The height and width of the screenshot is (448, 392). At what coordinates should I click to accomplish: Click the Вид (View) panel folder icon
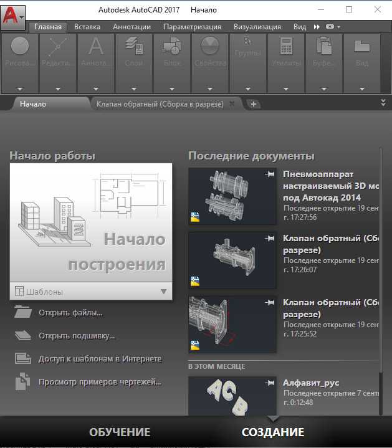(x=362, y=45)
